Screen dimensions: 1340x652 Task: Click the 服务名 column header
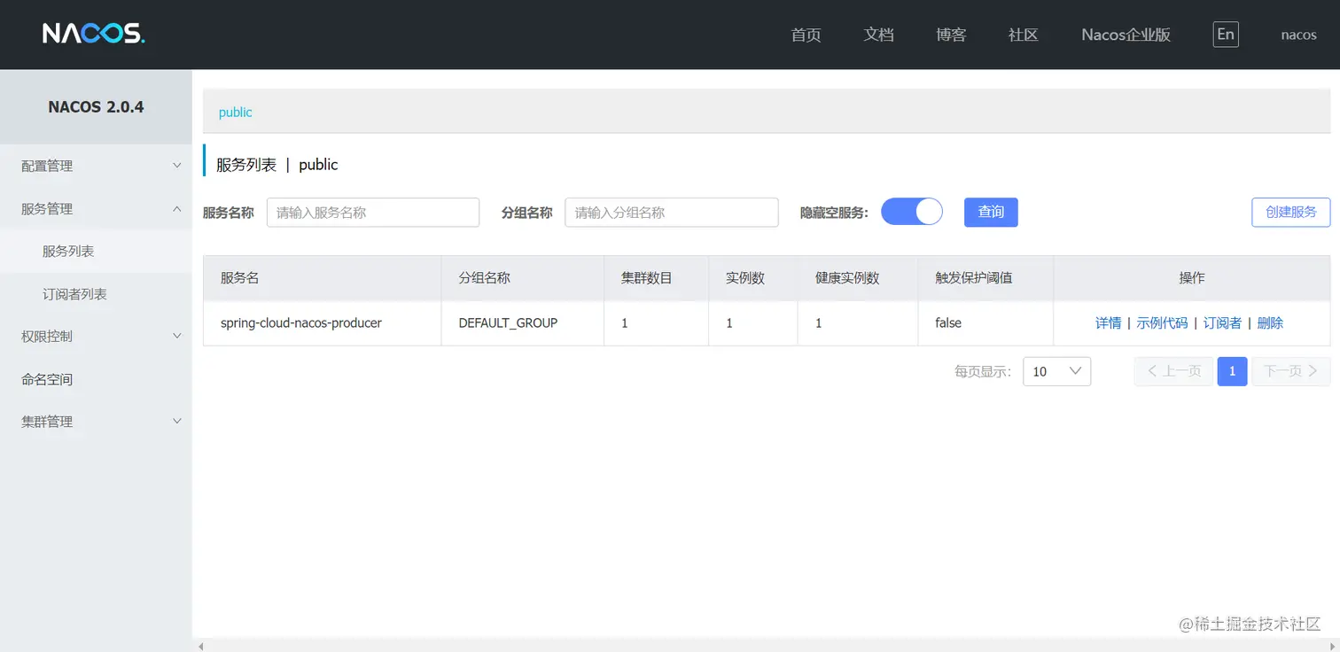coord(323,277)
